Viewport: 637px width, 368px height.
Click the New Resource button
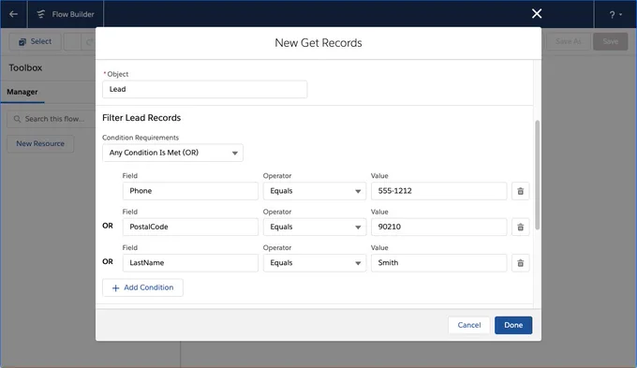click(x=40, y=144)
